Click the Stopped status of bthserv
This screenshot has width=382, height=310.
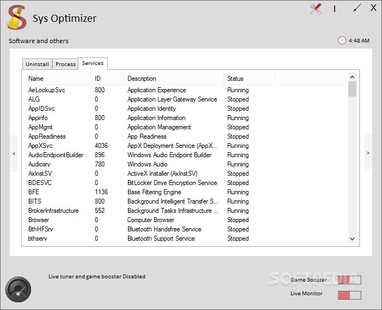tap(238, 239)
